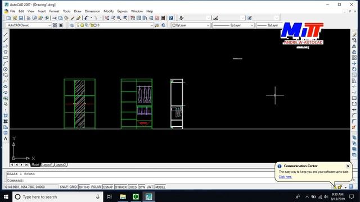This screenshot has width=360, height=202.
Task: Create a new drawing (QNew icon)
Action: click(9, 18)
